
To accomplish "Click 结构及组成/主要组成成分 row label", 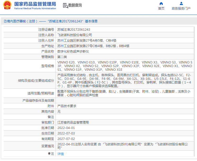I will tap(36, 81).
